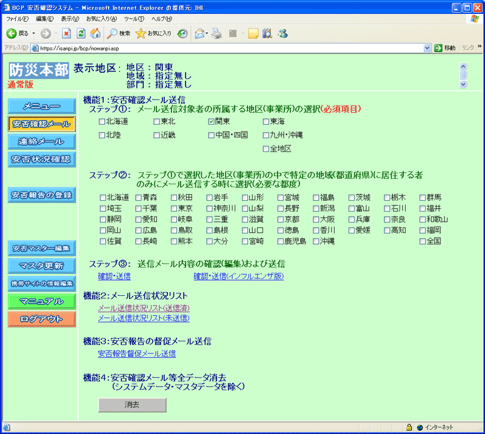Click the 安否報告の登録 sidebar button

click(42, 195)
